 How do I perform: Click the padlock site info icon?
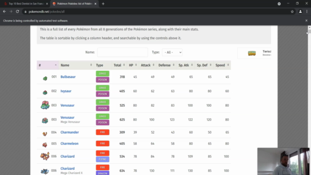pos(25,12)
